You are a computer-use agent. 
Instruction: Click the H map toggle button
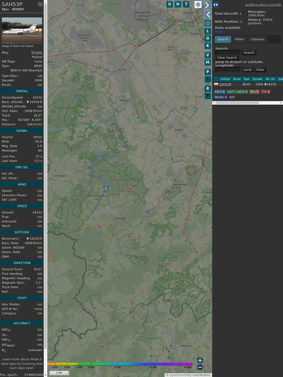178,4
